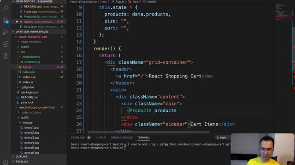Open the Extensions view

[x=6, y=44]
